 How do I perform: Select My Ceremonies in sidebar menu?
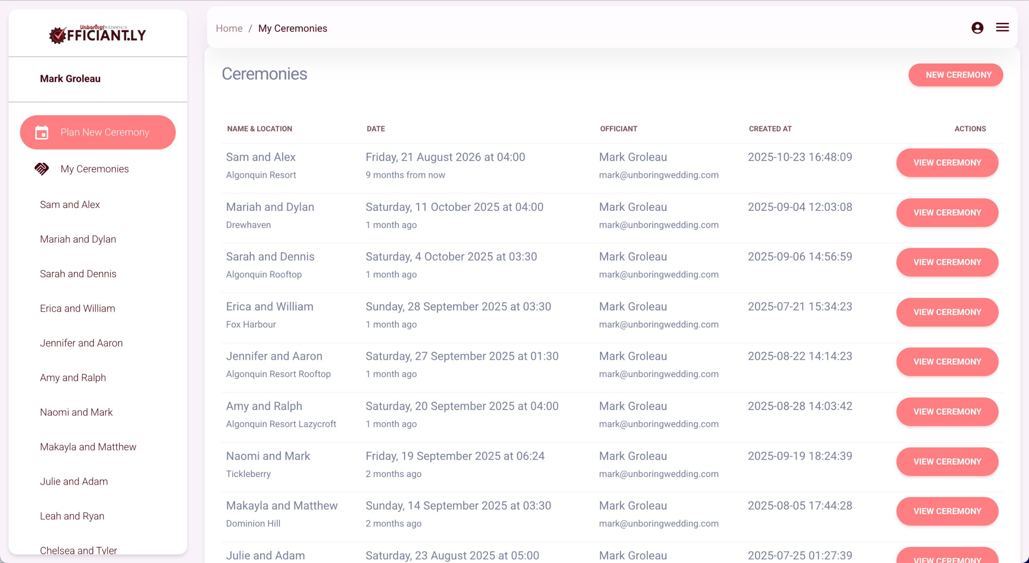(94, 169)
